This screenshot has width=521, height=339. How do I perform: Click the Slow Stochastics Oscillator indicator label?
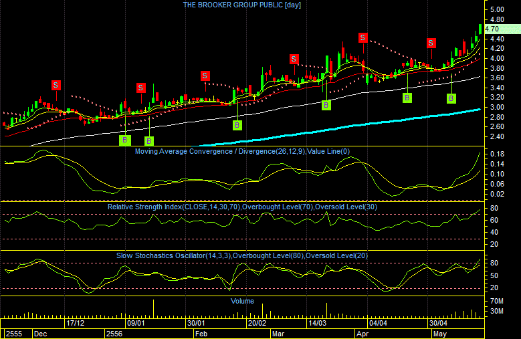[242, 255]
